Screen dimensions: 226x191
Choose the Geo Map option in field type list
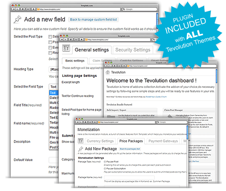[54, 142]
